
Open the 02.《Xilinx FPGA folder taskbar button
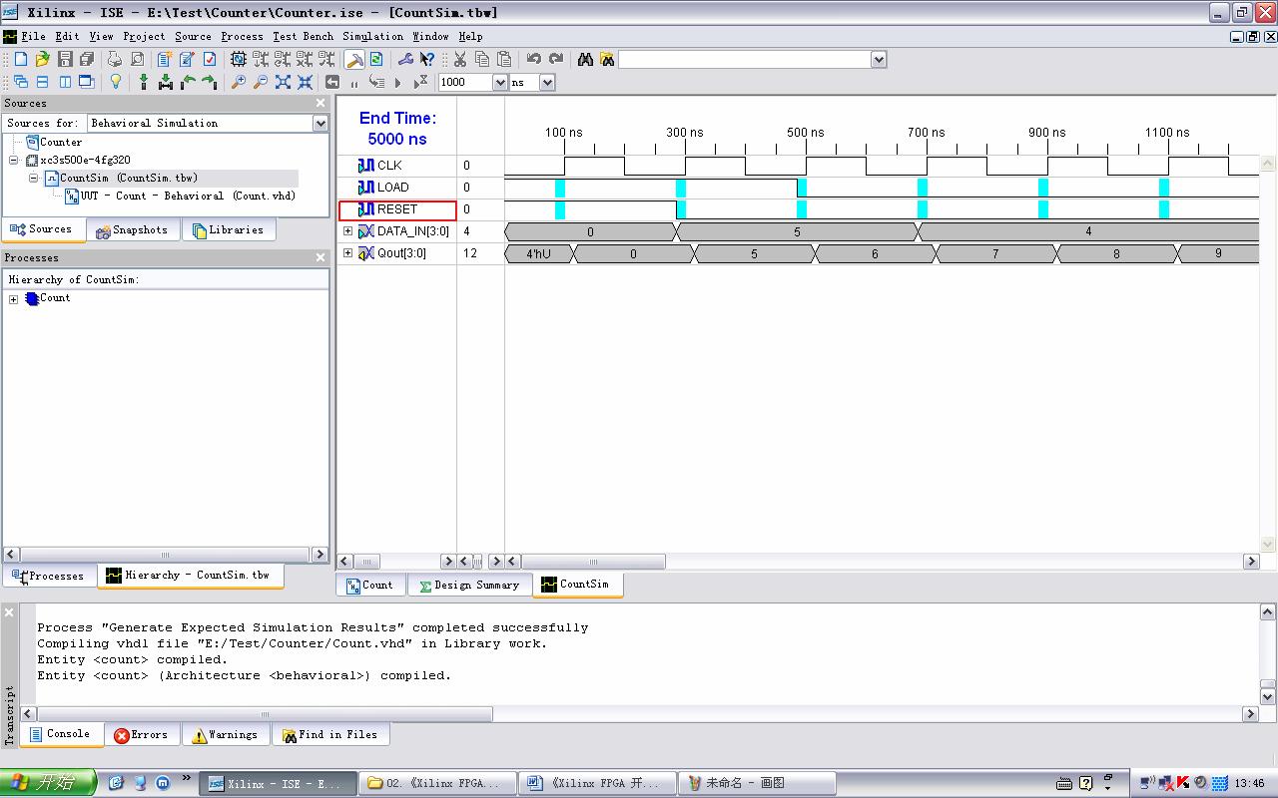coord(437,784)
